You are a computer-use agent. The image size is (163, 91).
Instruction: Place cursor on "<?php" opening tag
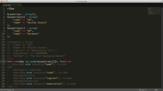[x=11, y=9]
